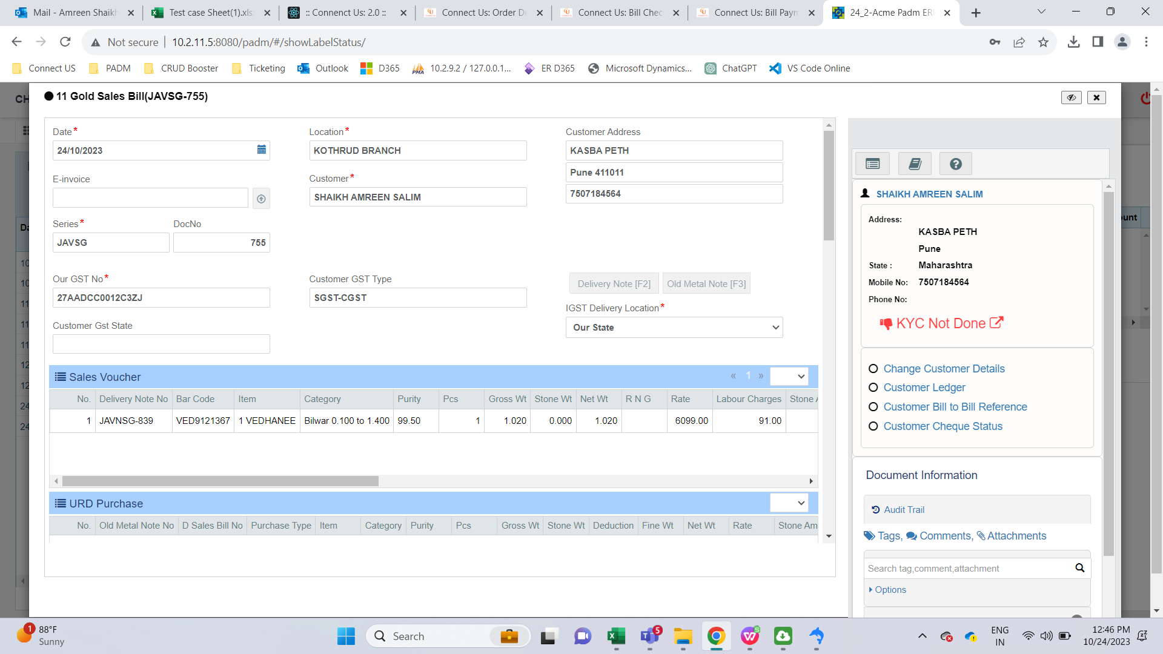The image size is (1163, 654).
Task: Open Excel from the taskbar
Action: pyautogui.click(x=616, y=636)
